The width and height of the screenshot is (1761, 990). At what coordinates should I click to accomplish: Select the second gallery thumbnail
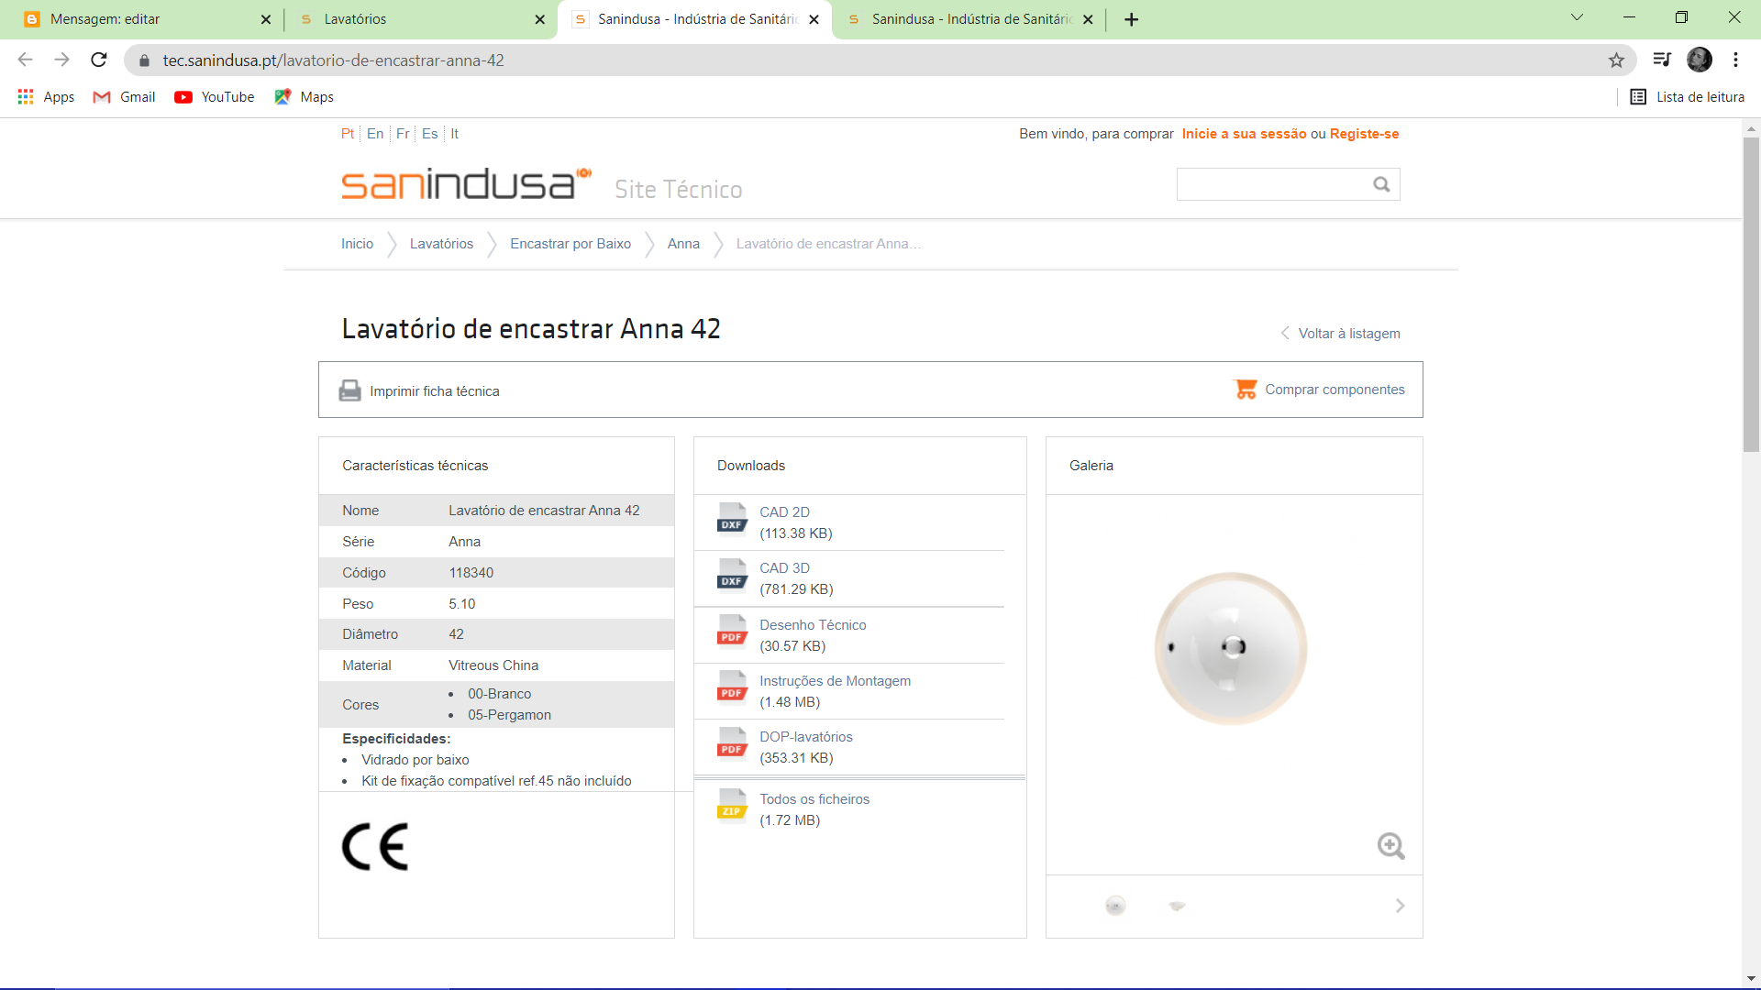tap(1177, 906)
